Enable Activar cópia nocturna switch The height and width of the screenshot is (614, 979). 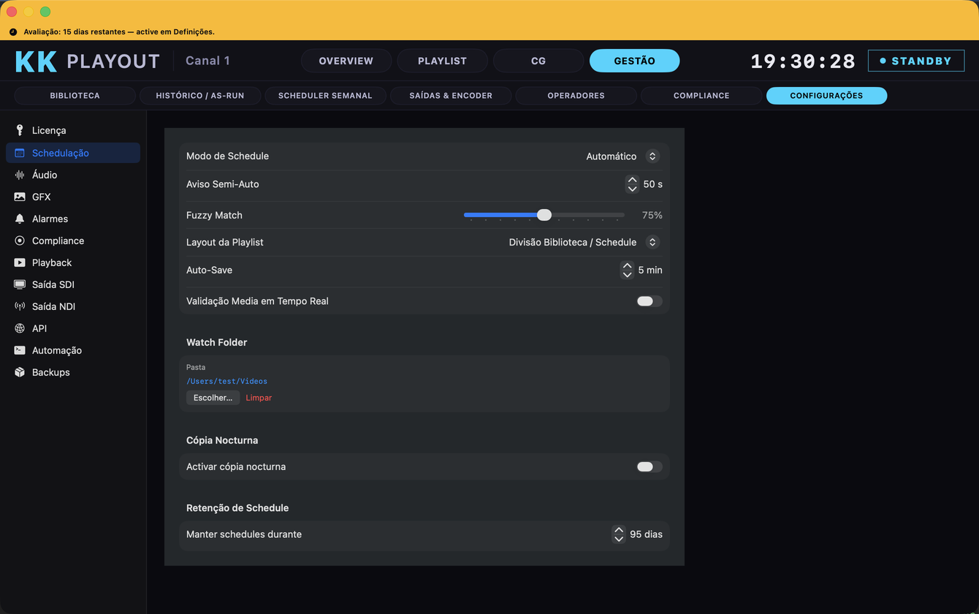[x=650, y=466]
